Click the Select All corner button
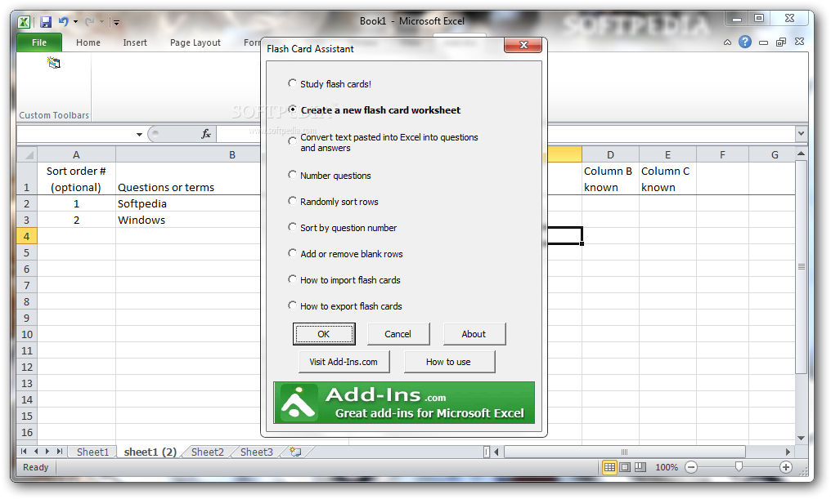Image resolution: width=831 pixels, height=499 pixels. click(x=27, y=154)
